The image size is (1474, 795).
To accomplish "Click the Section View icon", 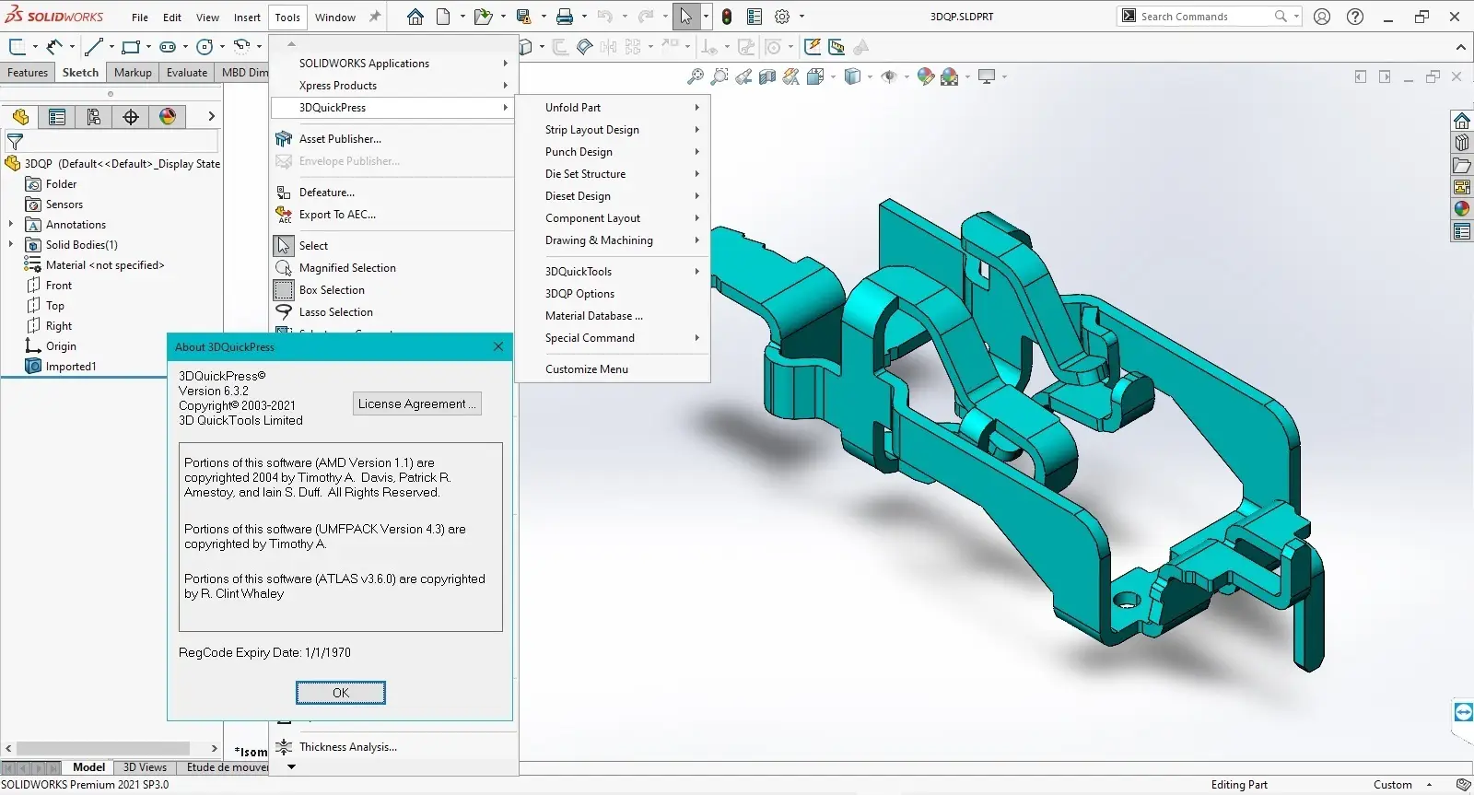I will click(767, 76).
